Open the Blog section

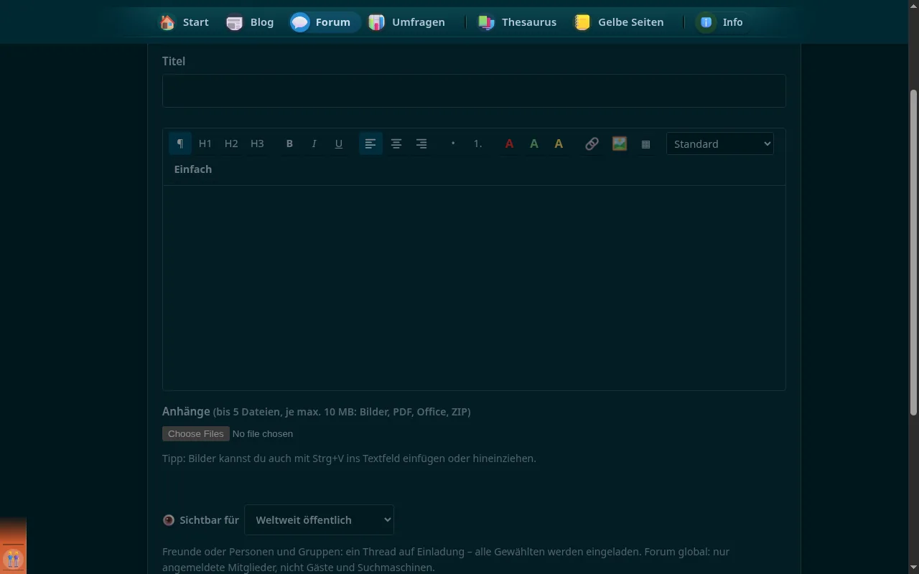(251, 22)
